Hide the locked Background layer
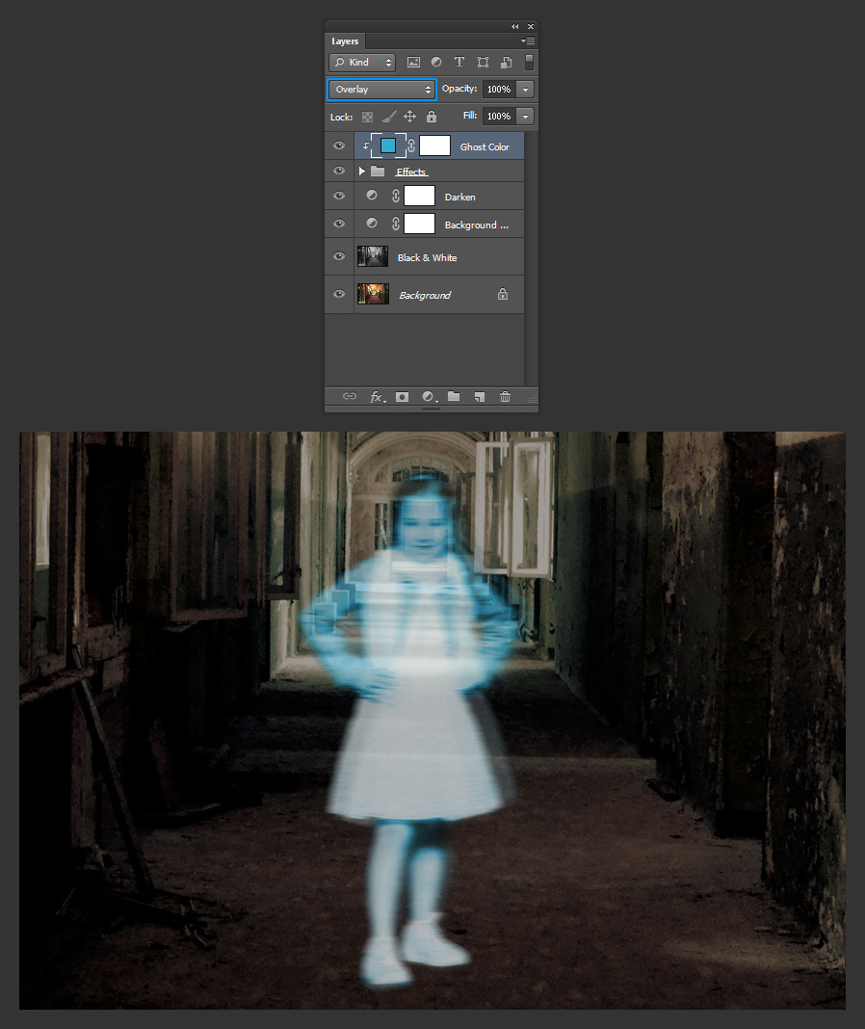This screenshot has width=865, height=1029. (339, 294)
